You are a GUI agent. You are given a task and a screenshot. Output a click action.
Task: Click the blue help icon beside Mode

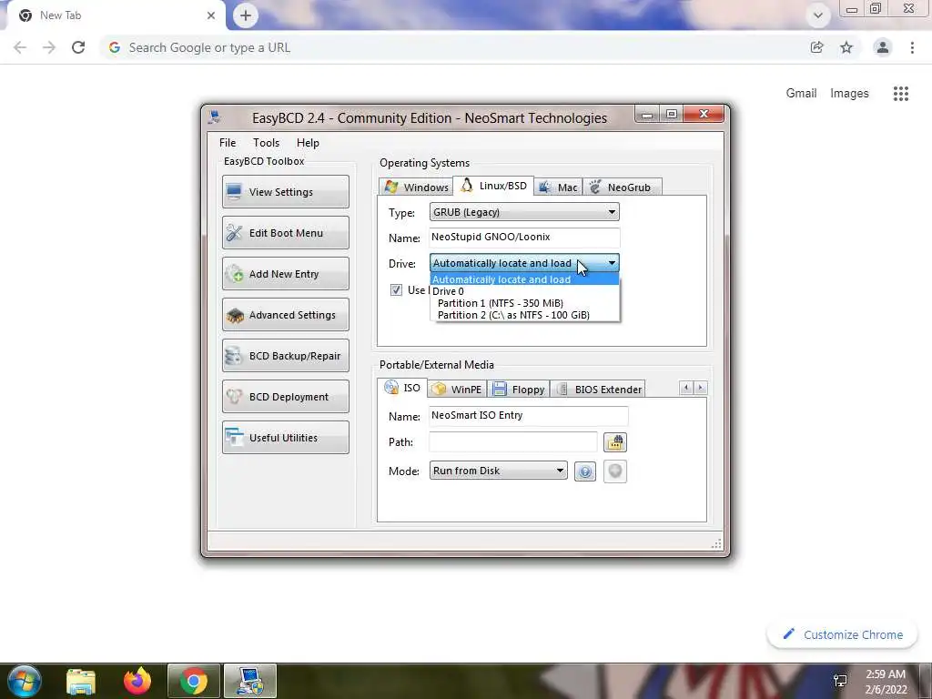point(585,472)
